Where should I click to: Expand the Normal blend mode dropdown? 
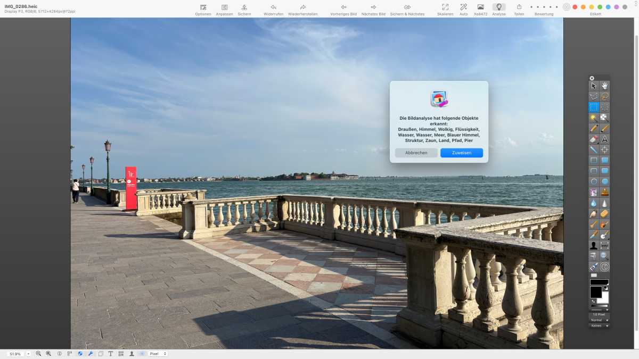tap(600, 320)
